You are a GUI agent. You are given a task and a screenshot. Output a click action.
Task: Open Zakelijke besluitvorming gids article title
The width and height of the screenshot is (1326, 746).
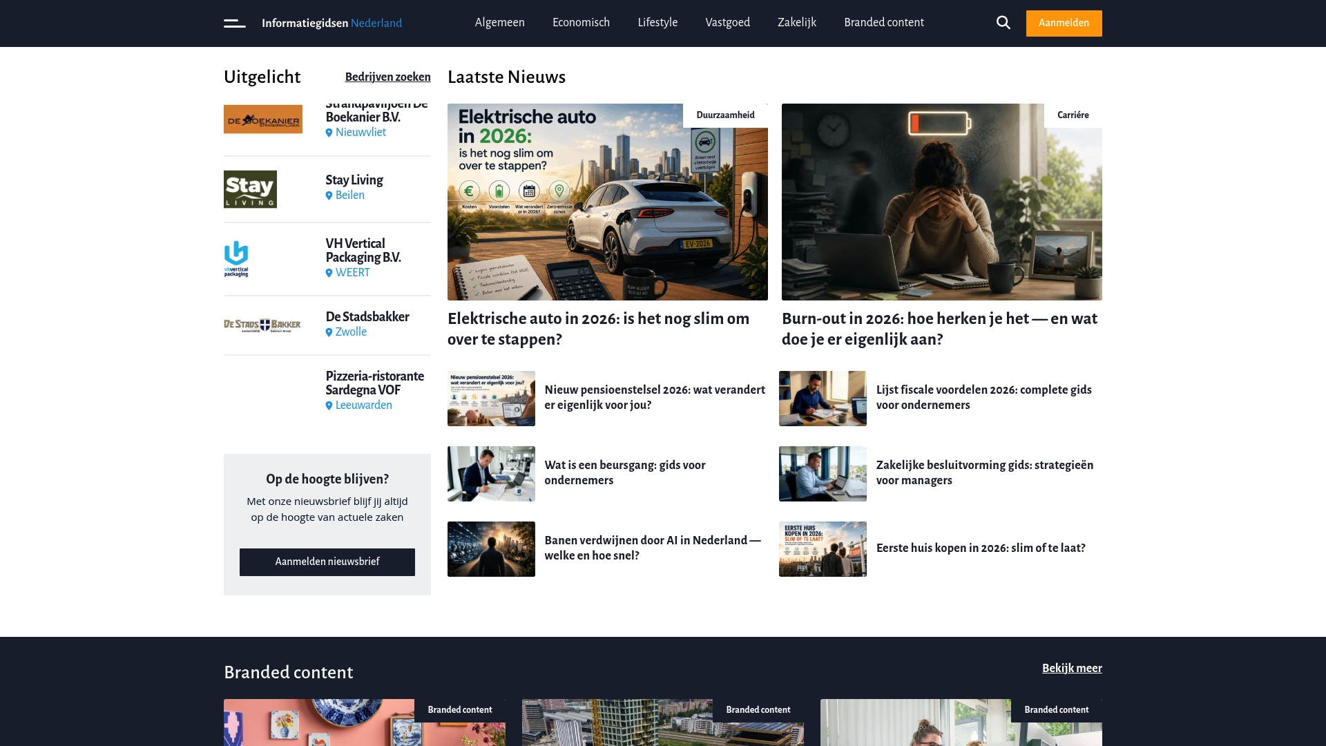(x=985, y=473)
